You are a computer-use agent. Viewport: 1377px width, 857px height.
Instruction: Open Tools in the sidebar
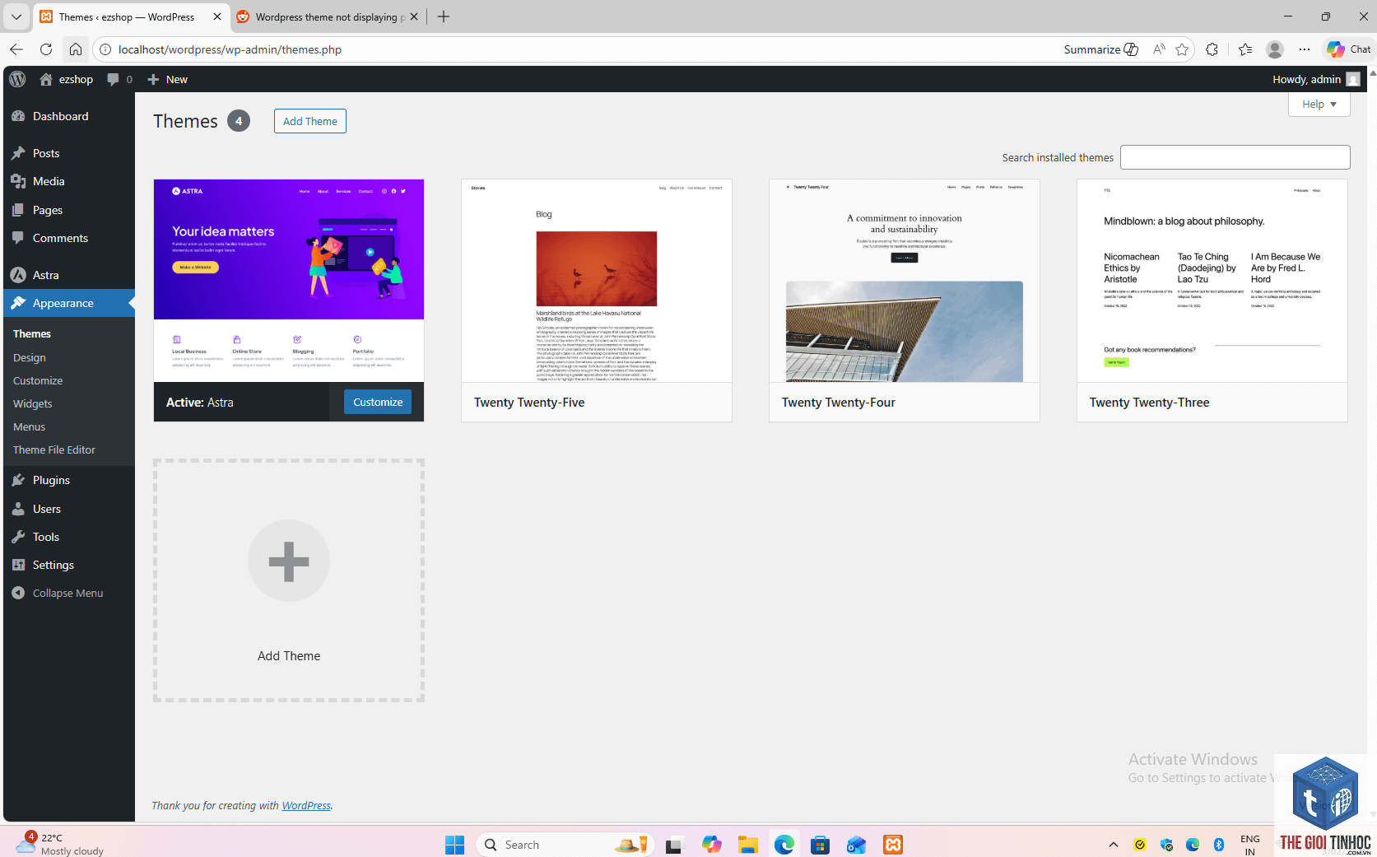pos(69,537)
